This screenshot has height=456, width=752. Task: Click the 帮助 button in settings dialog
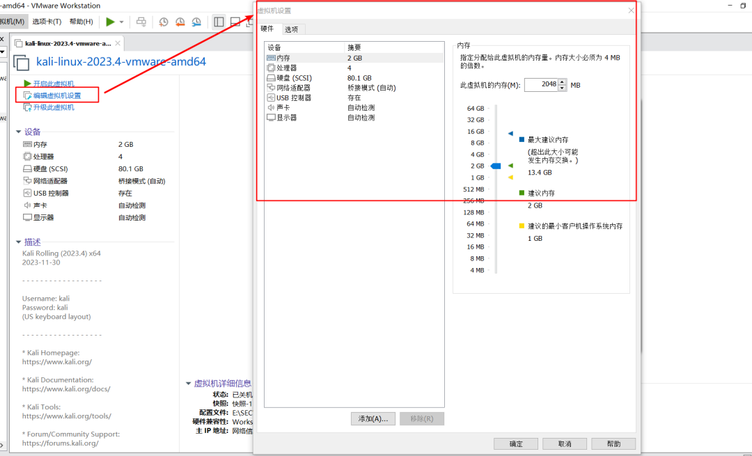click(613, 444)
